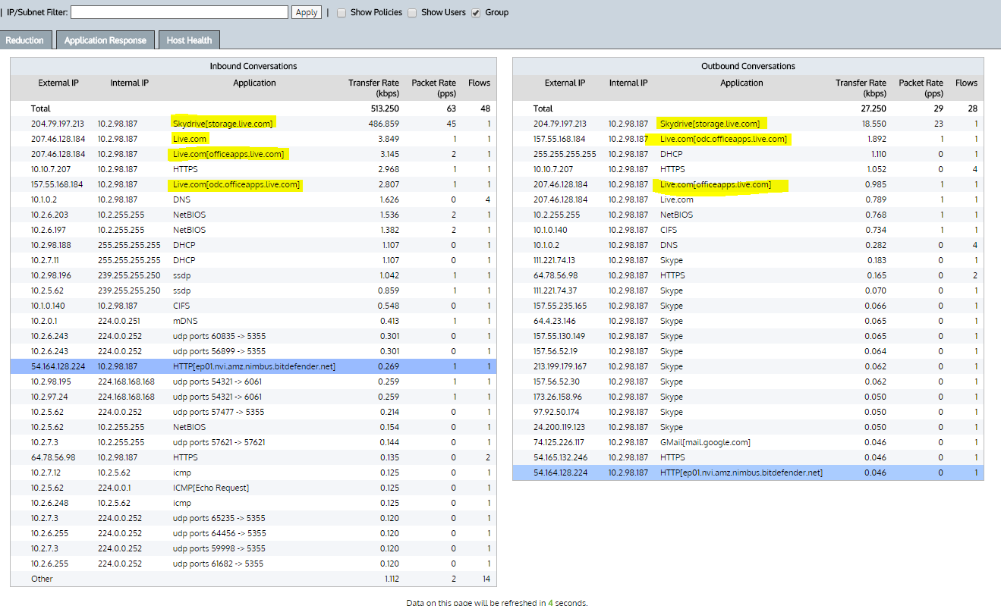This screenshot has width=1001, height=606.
Task: Click outbound Skype row for 111.221.74.13
Action: [x=748, y=260]
